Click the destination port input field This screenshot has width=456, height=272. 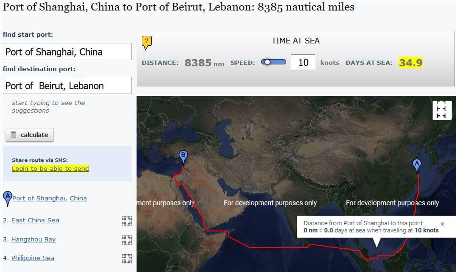click(x=67, y=85)
